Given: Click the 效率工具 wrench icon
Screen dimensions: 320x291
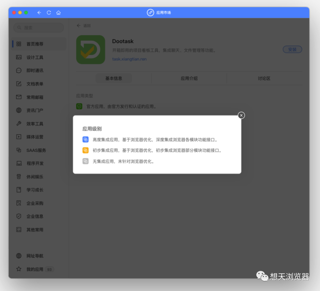Looking at the screenshot, I should pyautogui.click(x=19, y=124).
